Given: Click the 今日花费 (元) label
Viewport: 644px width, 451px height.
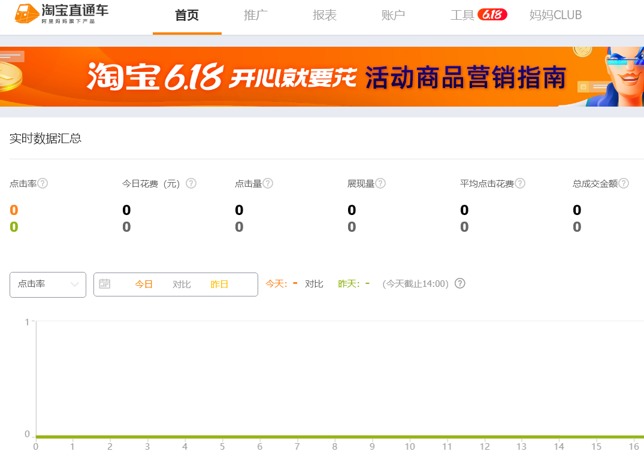Looking at the screenshot, I should point(151,184).
